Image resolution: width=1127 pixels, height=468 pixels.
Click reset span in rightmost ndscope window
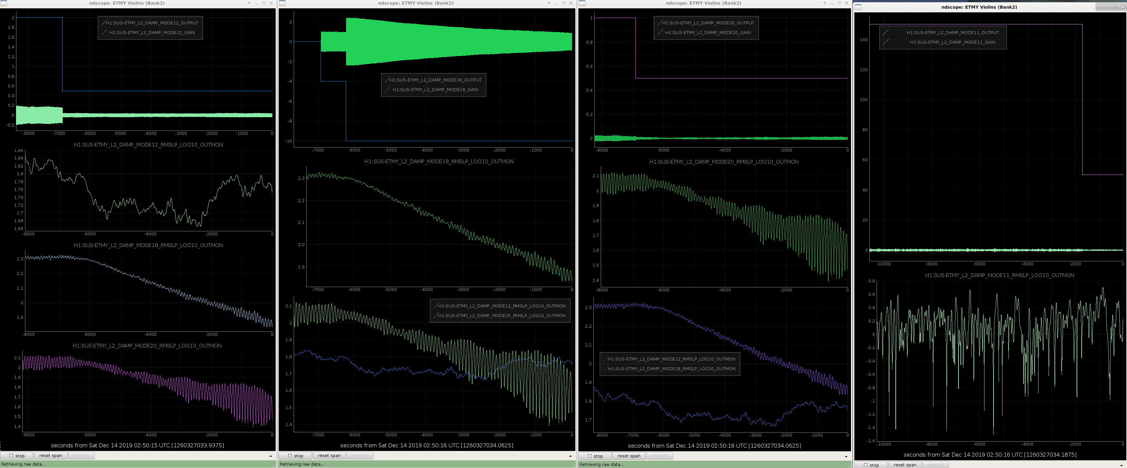(905, 465)
